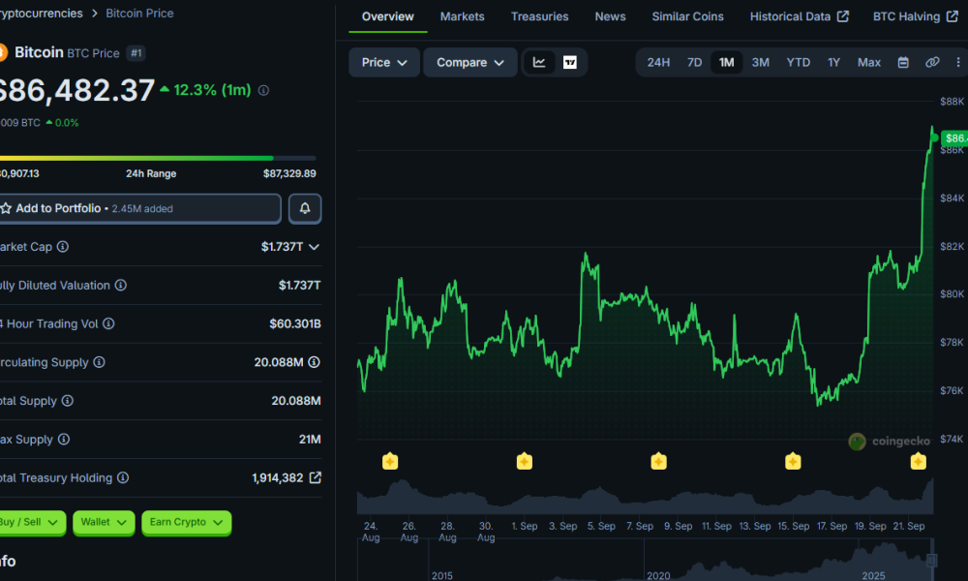Click the 24 Hour Trading Vol info icon
This screenshot has height=581, width=968.
108,323
